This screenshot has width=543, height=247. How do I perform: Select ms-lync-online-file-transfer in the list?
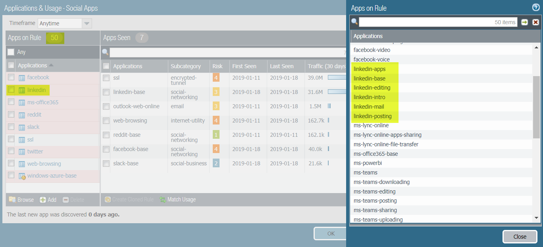point(386,144)
